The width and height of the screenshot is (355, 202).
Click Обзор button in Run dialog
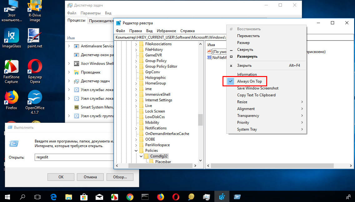120,177
